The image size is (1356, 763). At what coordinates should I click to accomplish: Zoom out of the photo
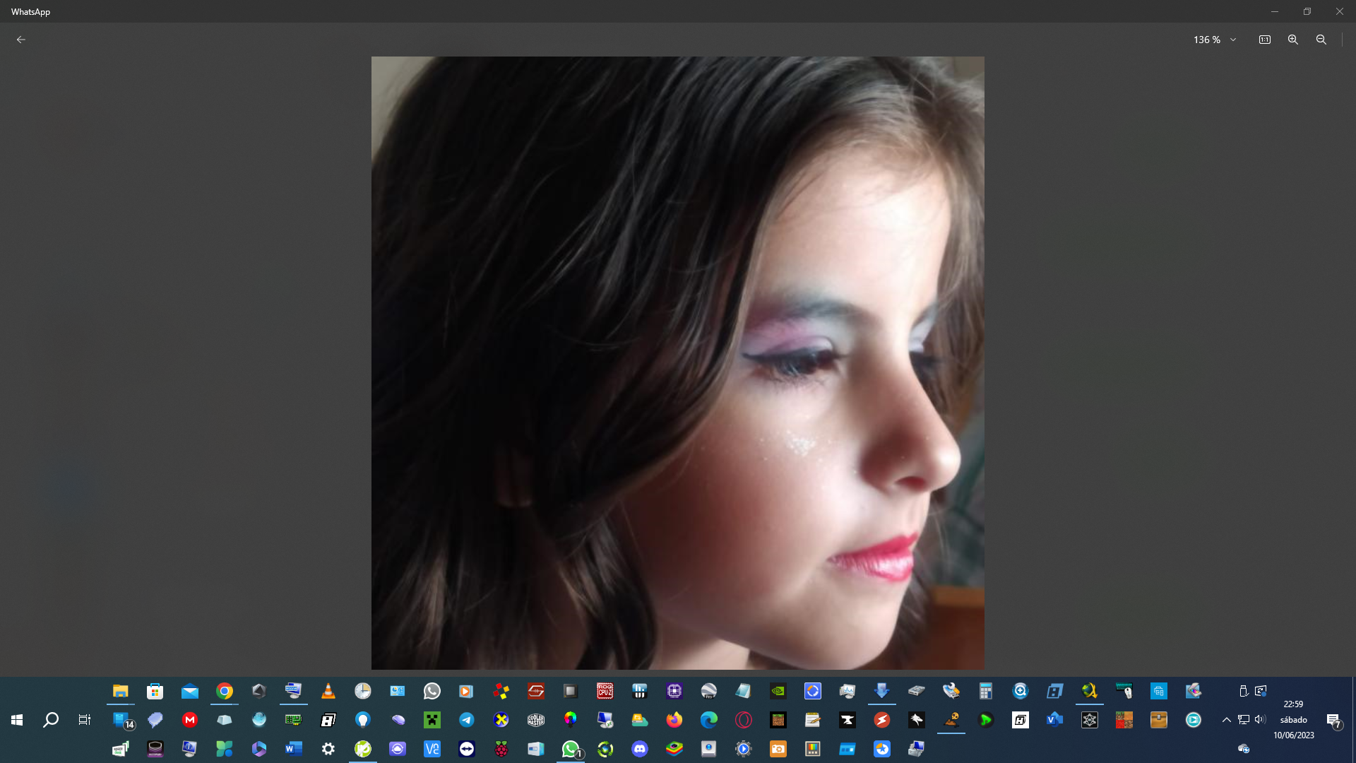point(1321,40)
